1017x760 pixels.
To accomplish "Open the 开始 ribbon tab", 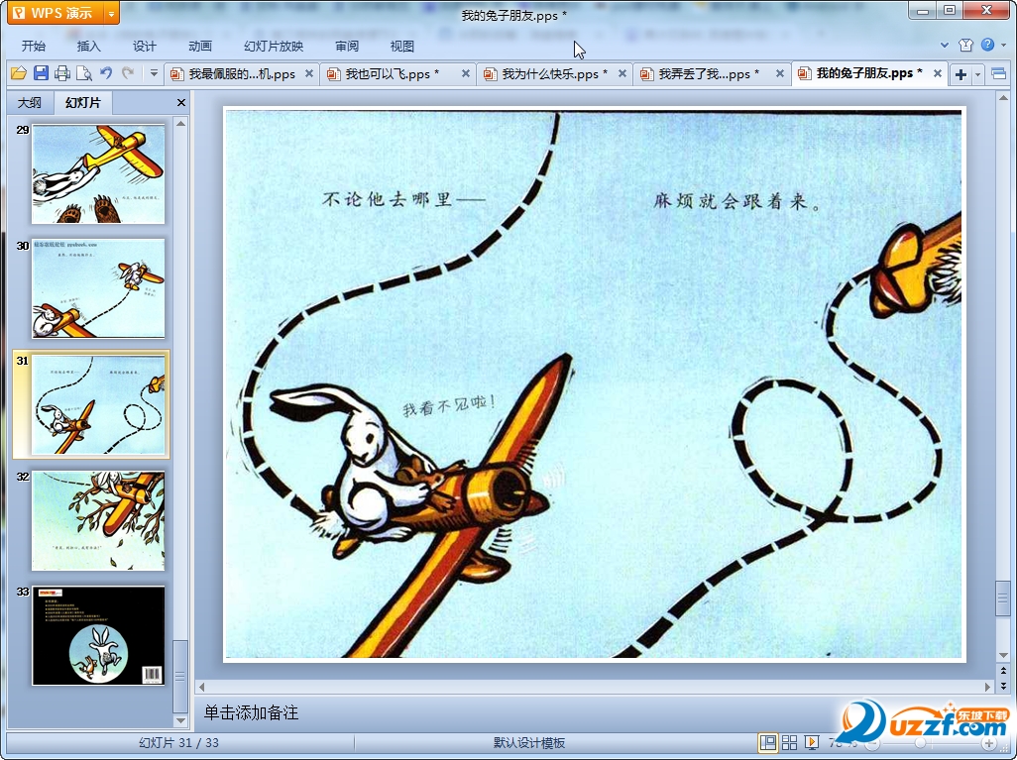I will tap(34, 46).
